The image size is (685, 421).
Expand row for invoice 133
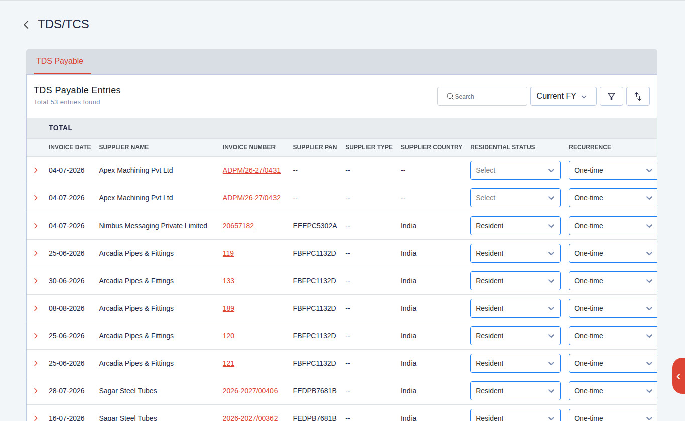[x=36, y=281]
